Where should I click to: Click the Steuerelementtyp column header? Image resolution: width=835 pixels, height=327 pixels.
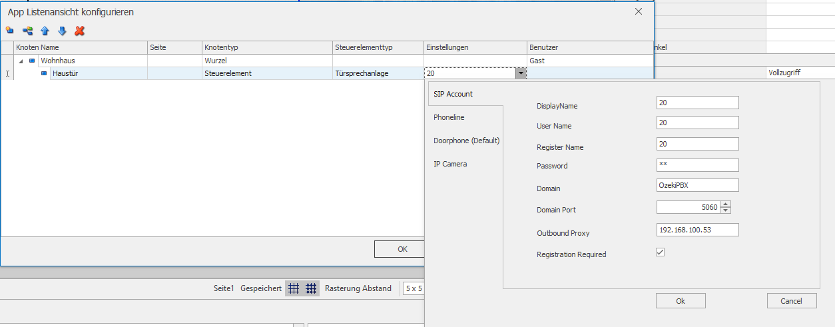[378, 47]
